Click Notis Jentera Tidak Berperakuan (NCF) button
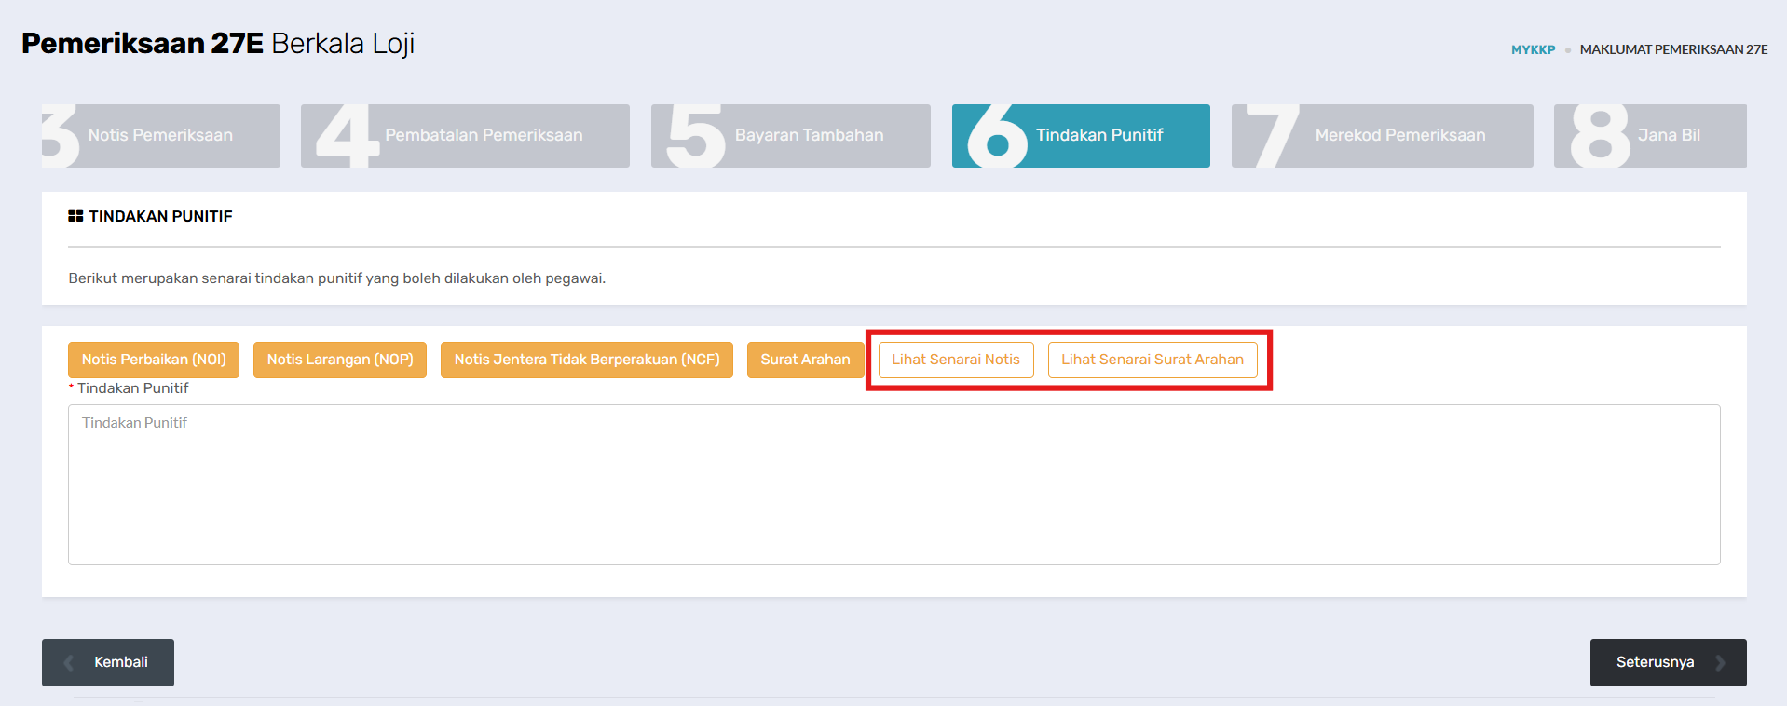 point(587,360)
